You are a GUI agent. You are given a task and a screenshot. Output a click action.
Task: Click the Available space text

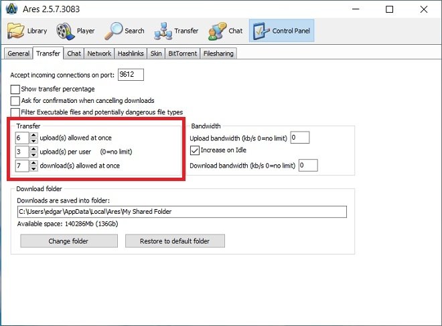coord(68,224)
